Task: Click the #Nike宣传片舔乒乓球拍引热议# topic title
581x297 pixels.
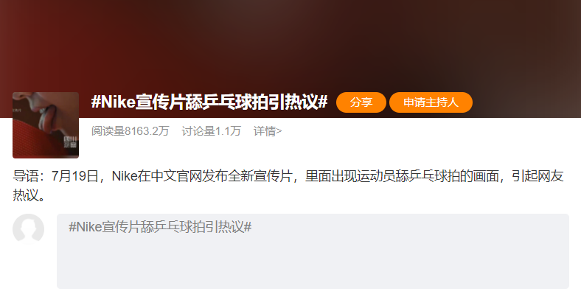Action: [x=209, y=102]
